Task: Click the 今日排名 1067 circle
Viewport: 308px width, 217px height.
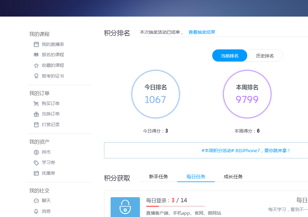Action: point(156,94)
